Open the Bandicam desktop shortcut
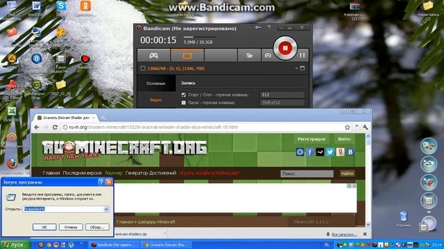444x249 pixels. (x=85, y=62)
